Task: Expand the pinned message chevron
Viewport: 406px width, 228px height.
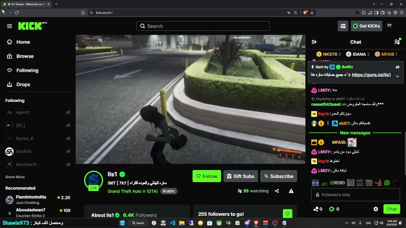Action: (x=397, y=76)
